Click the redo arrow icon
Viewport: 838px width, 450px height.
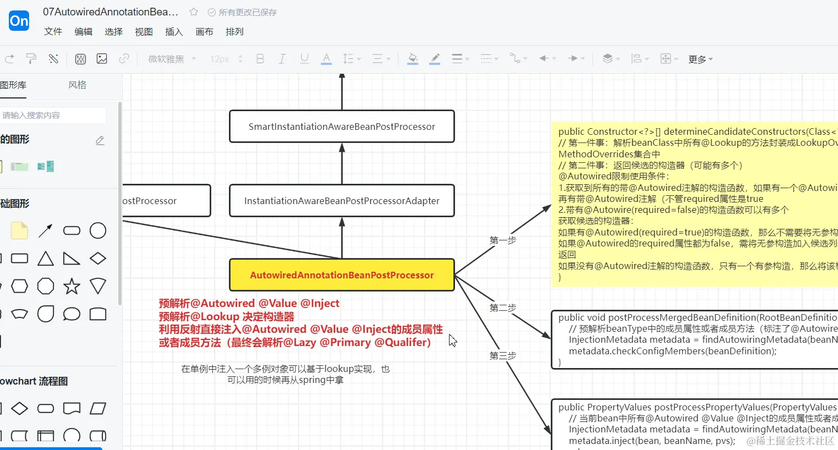9,58
